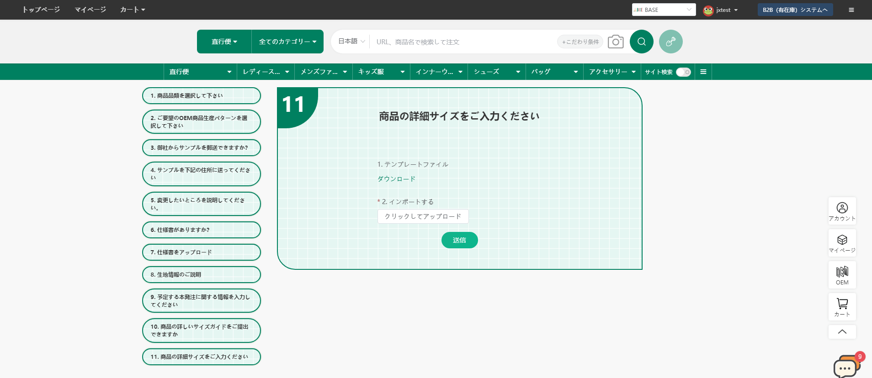Click the URL/product name search field
The height and width of the screenshot is (378, 872).
click(464, 42)
